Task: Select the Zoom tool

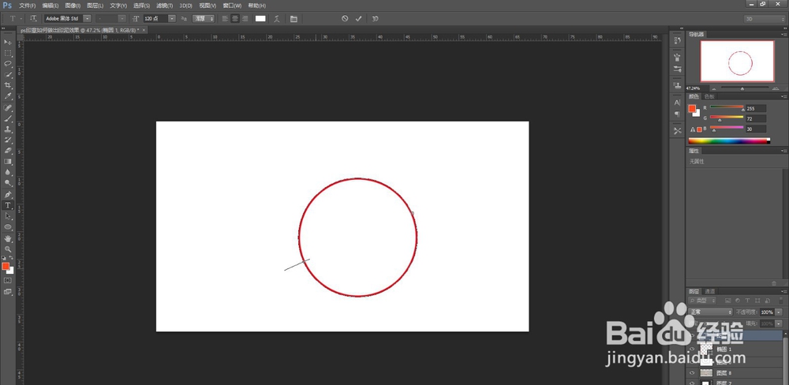Action: pyautogui.click(x=8, y=249)
